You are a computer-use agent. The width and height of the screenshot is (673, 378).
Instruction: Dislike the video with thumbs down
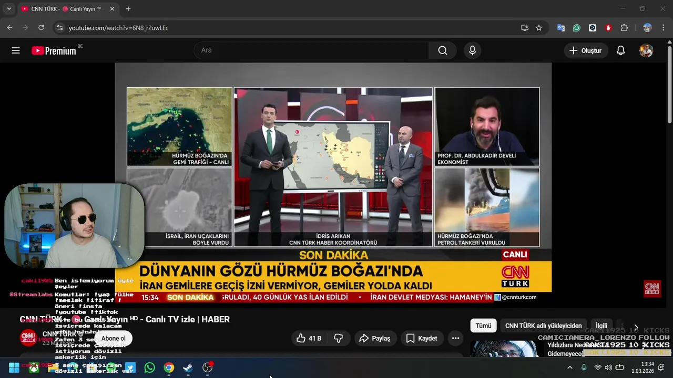click(339, 339)
